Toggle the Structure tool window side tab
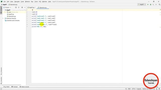161x90 pixels. (1, 71)
